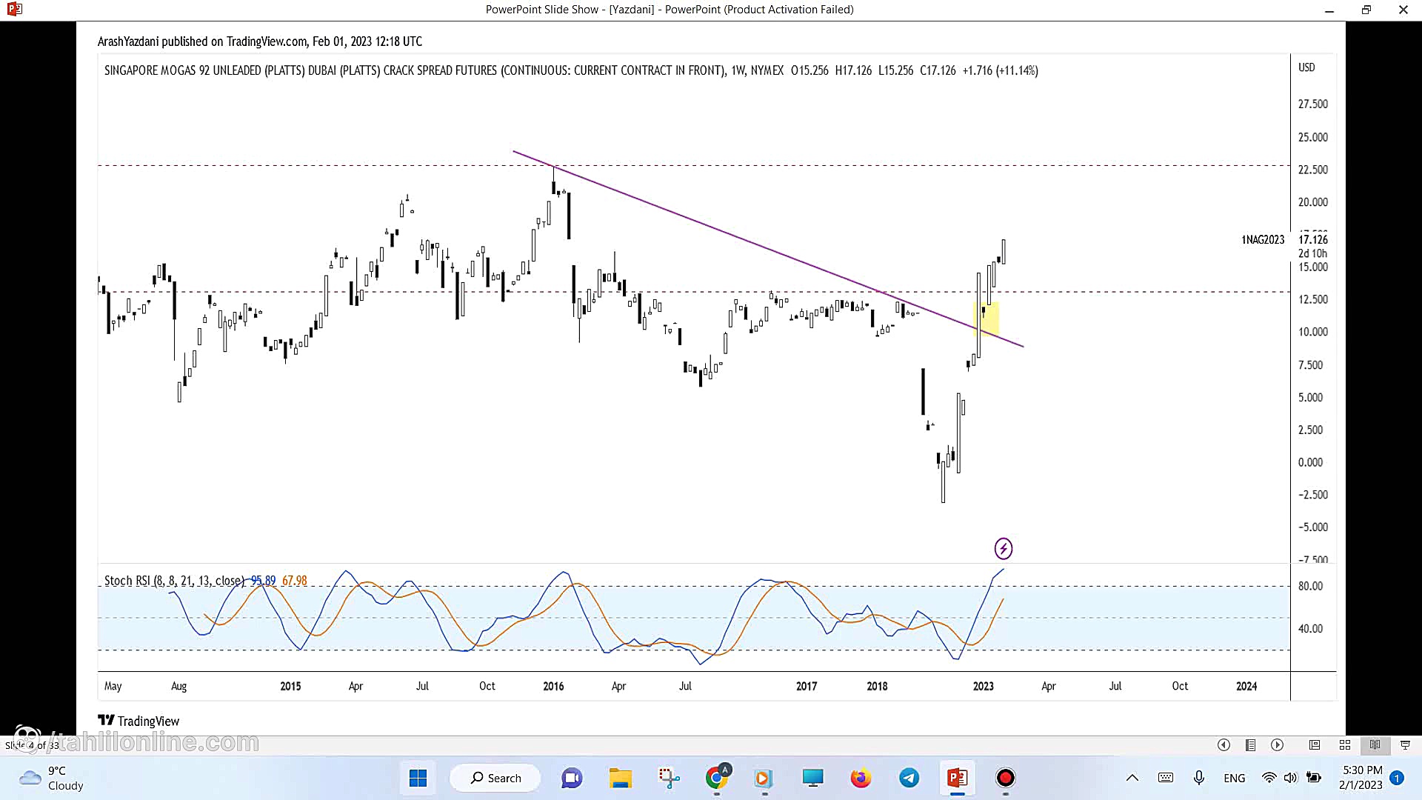Select the Reading View icon

[x=1375, y=745]
